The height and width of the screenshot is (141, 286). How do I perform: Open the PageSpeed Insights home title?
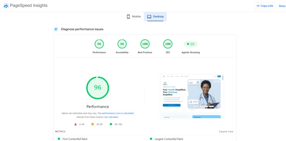coord(29,5)
